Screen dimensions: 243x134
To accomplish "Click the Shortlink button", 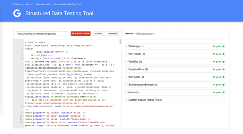I will click(x=113, y=34).
